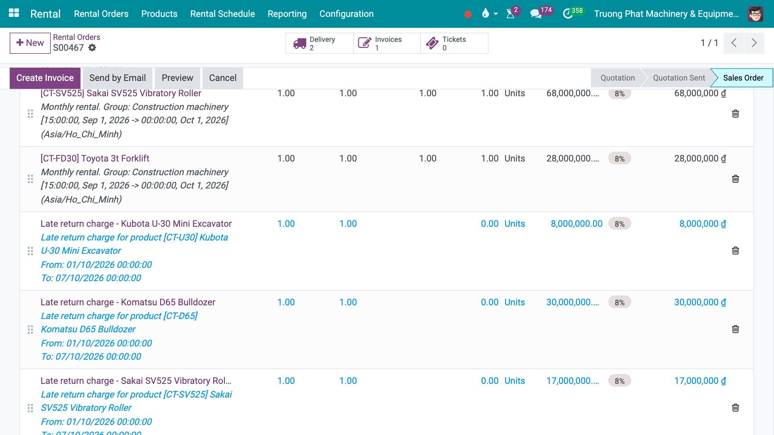The image size is (774, 435).
Task: Click Send by Email
Action: 118,78
